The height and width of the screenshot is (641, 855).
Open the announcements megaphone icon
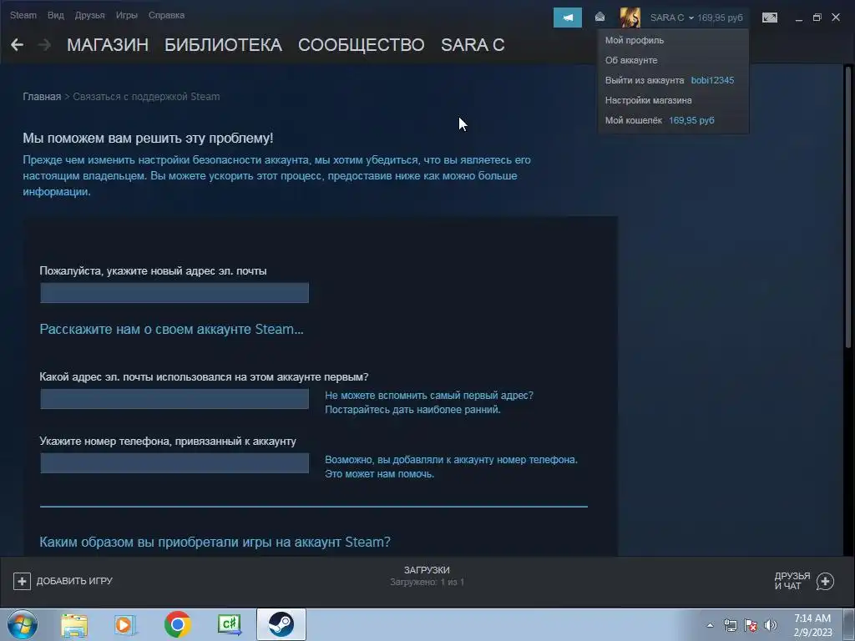(568, 18)
